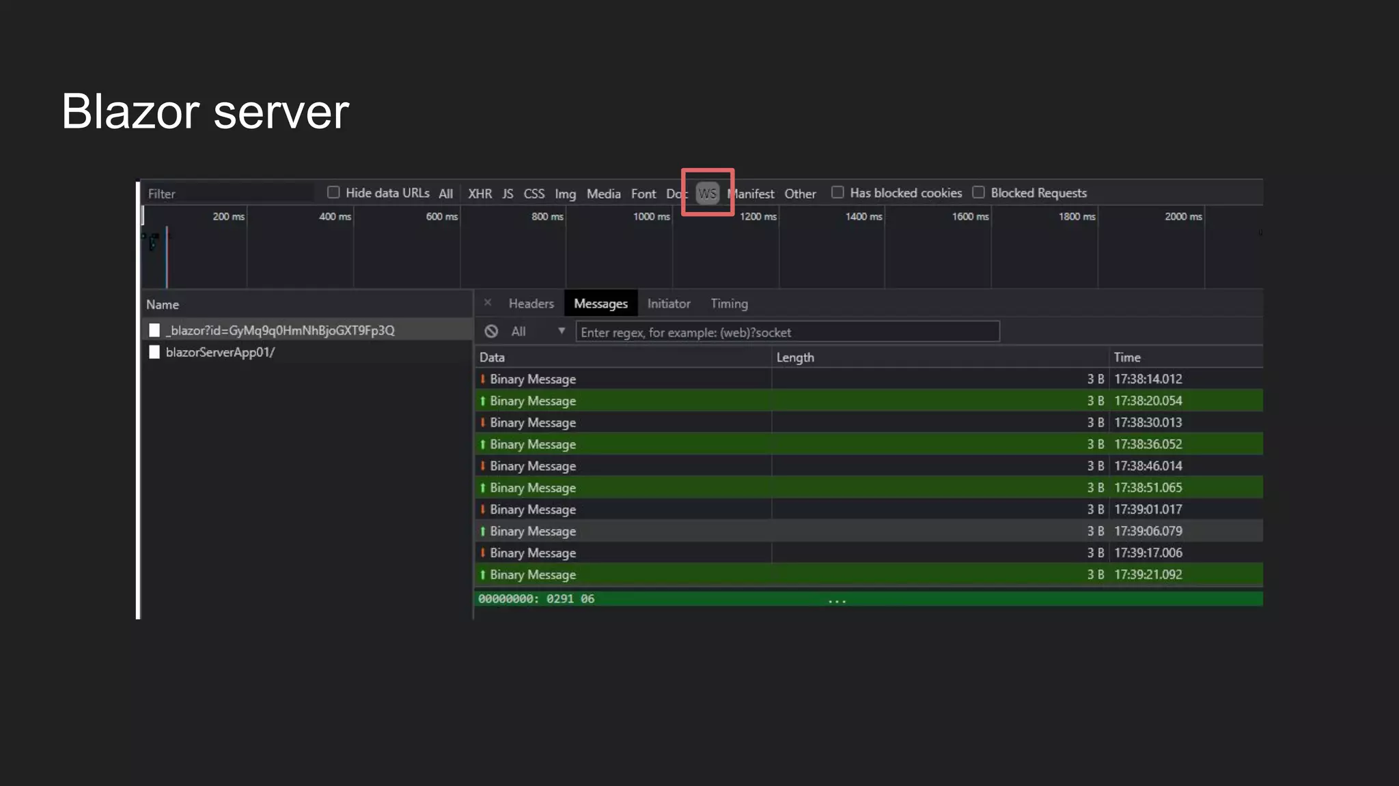1399x786 pixels.
Task: Click the 2000 ms timeline marker
Action: click(1183, 216)
